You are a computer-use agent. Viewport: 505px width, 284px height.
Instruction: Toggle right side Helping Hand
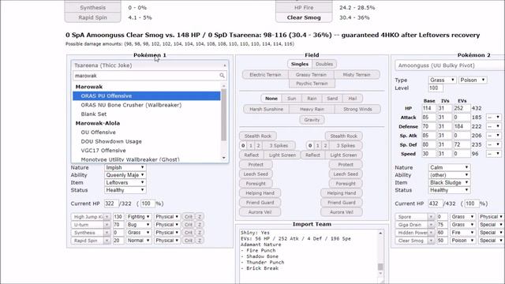click(x=342, y=193)
